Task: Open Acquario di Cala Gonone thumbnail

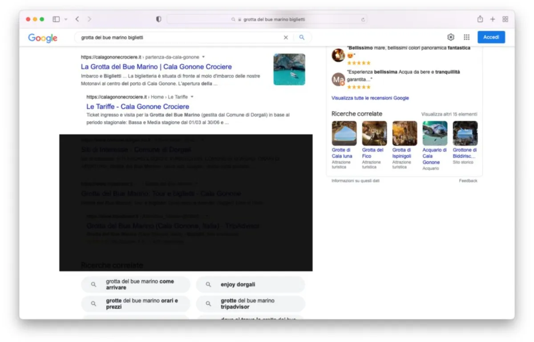Action: pos(435,133)
